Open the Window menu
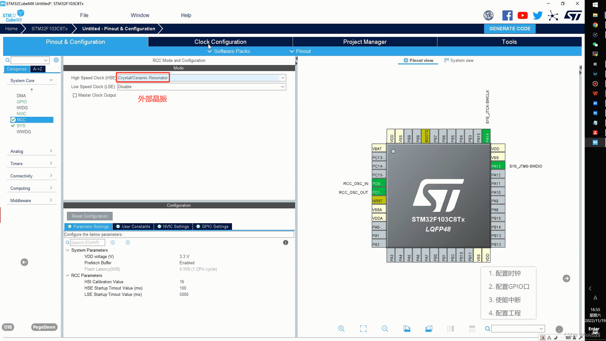Image resolution: width=606 pixels, height=341 pixels. click(x=140, y=15)
